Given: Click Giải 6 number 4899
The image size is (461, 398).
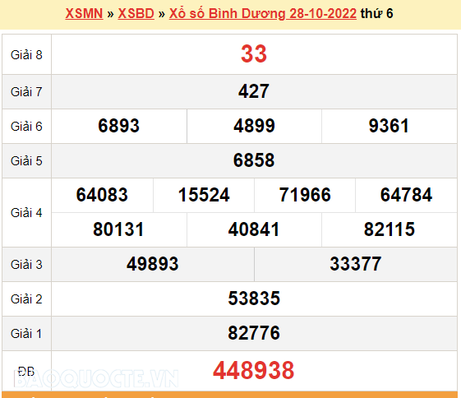Looking at the screenshot, I should click(x=254, y=126).
